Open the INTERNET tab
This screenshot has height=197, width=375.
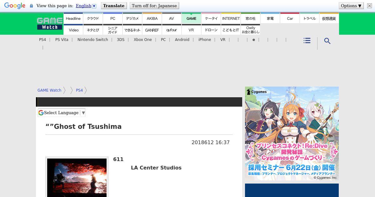tap(231, 18)
